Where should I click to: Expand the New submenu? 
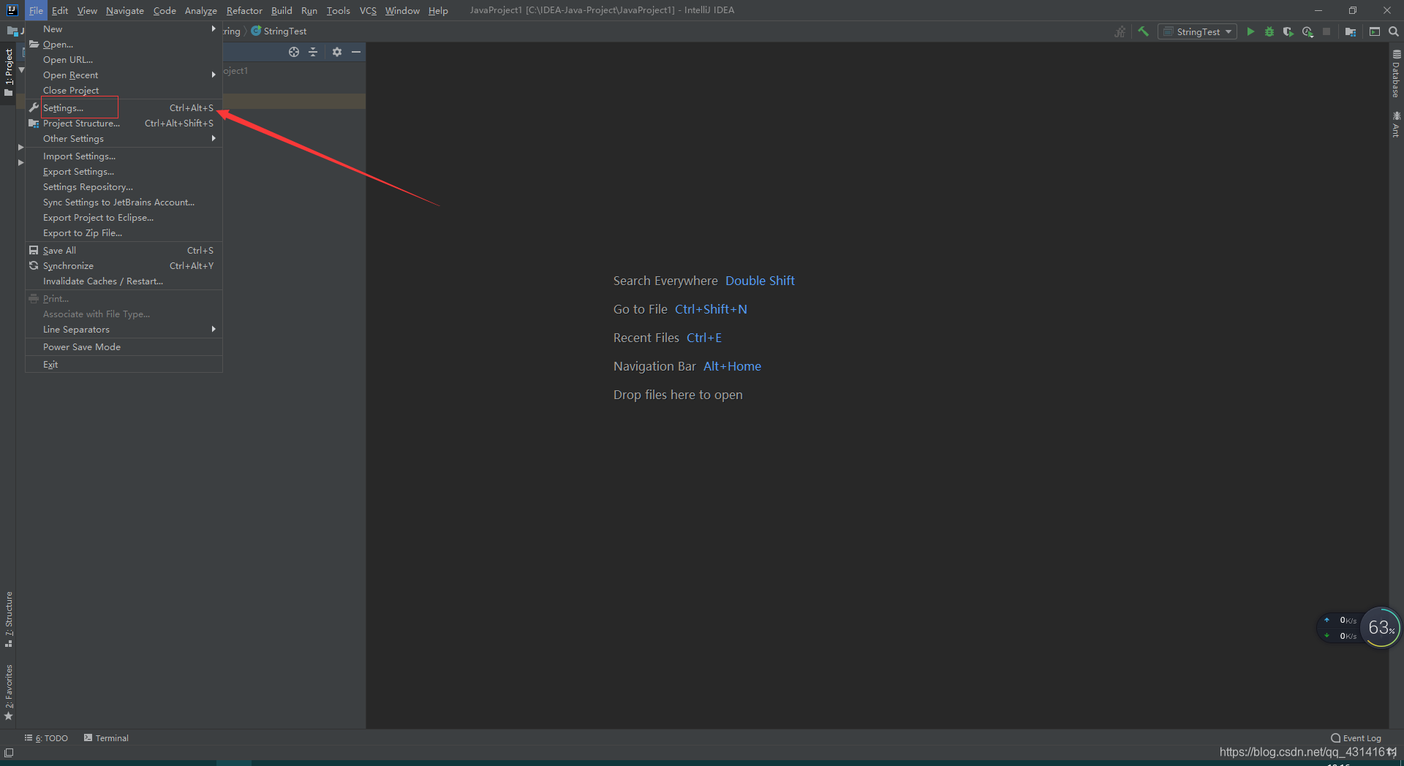click(x=124, y=29)
